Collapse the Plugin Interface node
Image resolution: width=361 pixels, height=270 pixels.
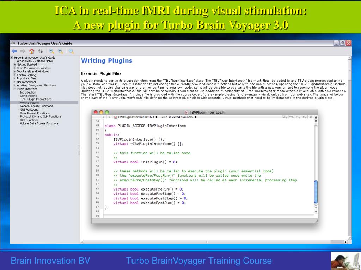pyautogui.click(x=15, y=89)
